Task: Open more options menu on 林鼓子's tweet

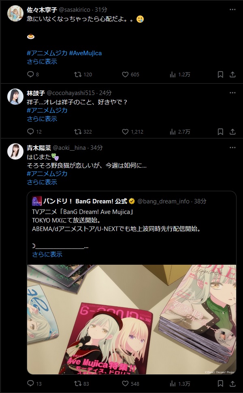Action: 232,93
